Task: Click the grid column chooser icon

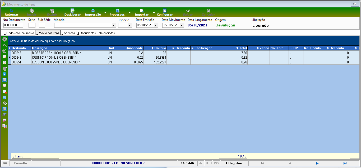Action: pyautogui.click(x=10, y=48)
